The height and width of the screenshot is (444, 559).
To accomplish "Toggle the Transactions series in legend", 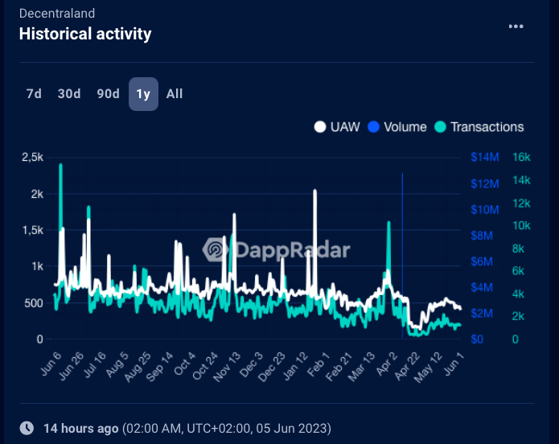I will tap(479, 127).
